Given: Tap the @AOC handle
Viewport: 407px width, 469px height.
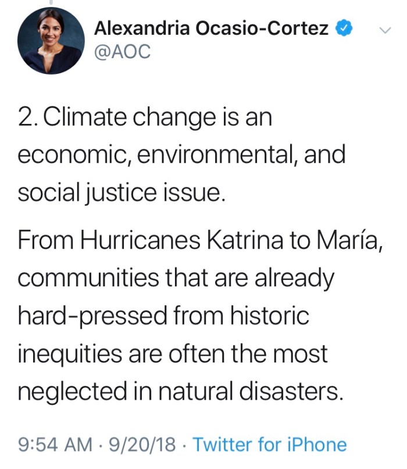Looking at the screenshot, I should tap(122, 51).
